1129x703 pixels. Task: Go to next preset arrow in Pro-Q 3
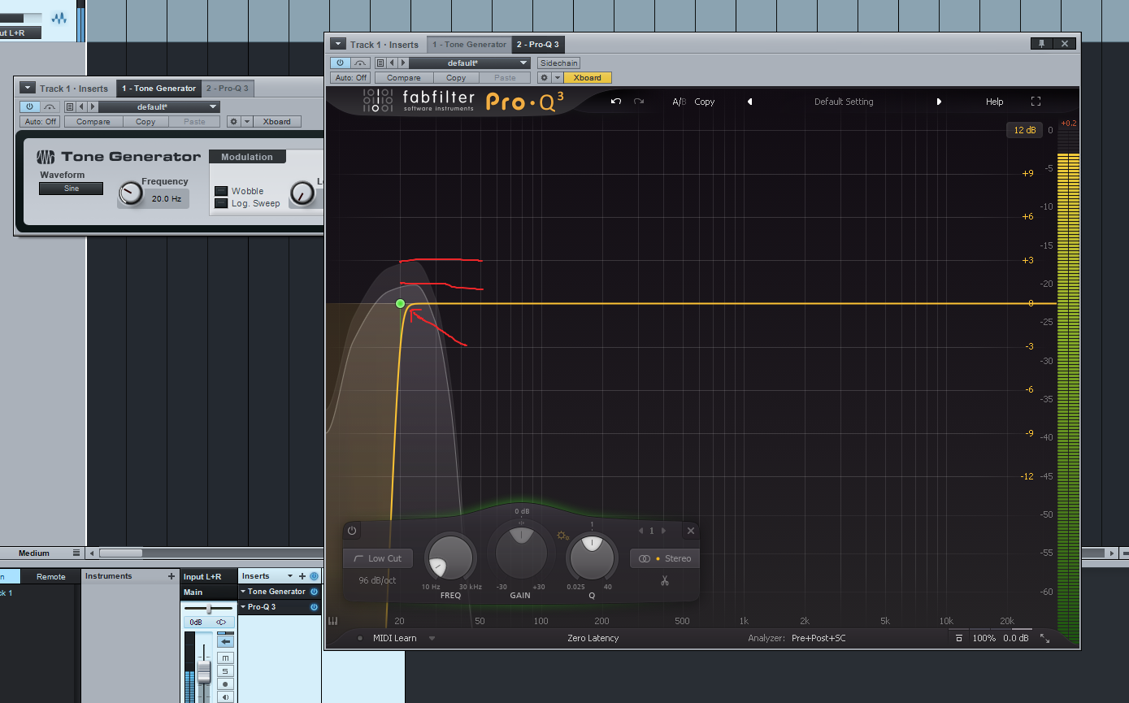click(x=939, y=102)
